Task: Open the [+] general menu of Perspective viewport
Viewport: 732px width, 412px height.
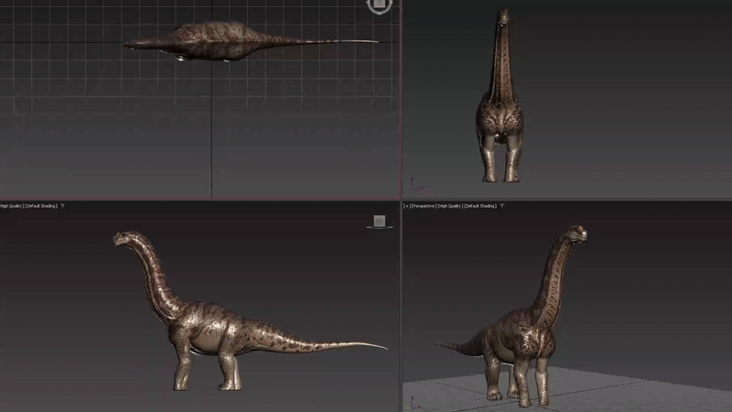Action: click(407, 206)
